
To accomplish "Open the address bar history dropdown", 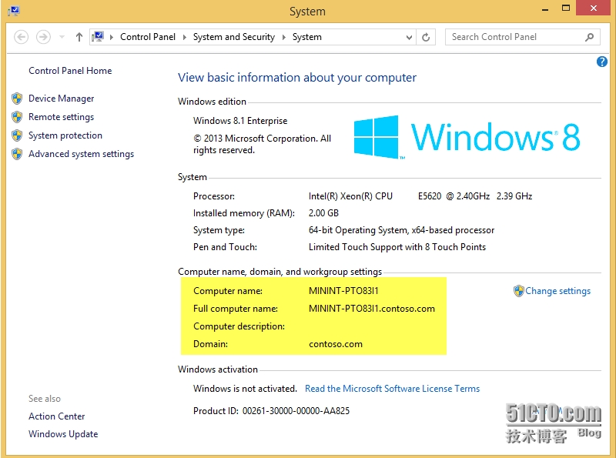I will point(409,37).
